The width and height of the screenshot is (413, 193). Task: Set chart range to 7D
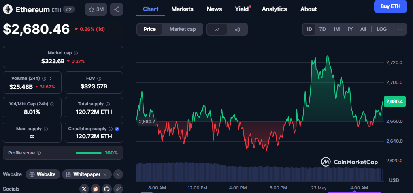pyautogui.click(x=322, y=29)
